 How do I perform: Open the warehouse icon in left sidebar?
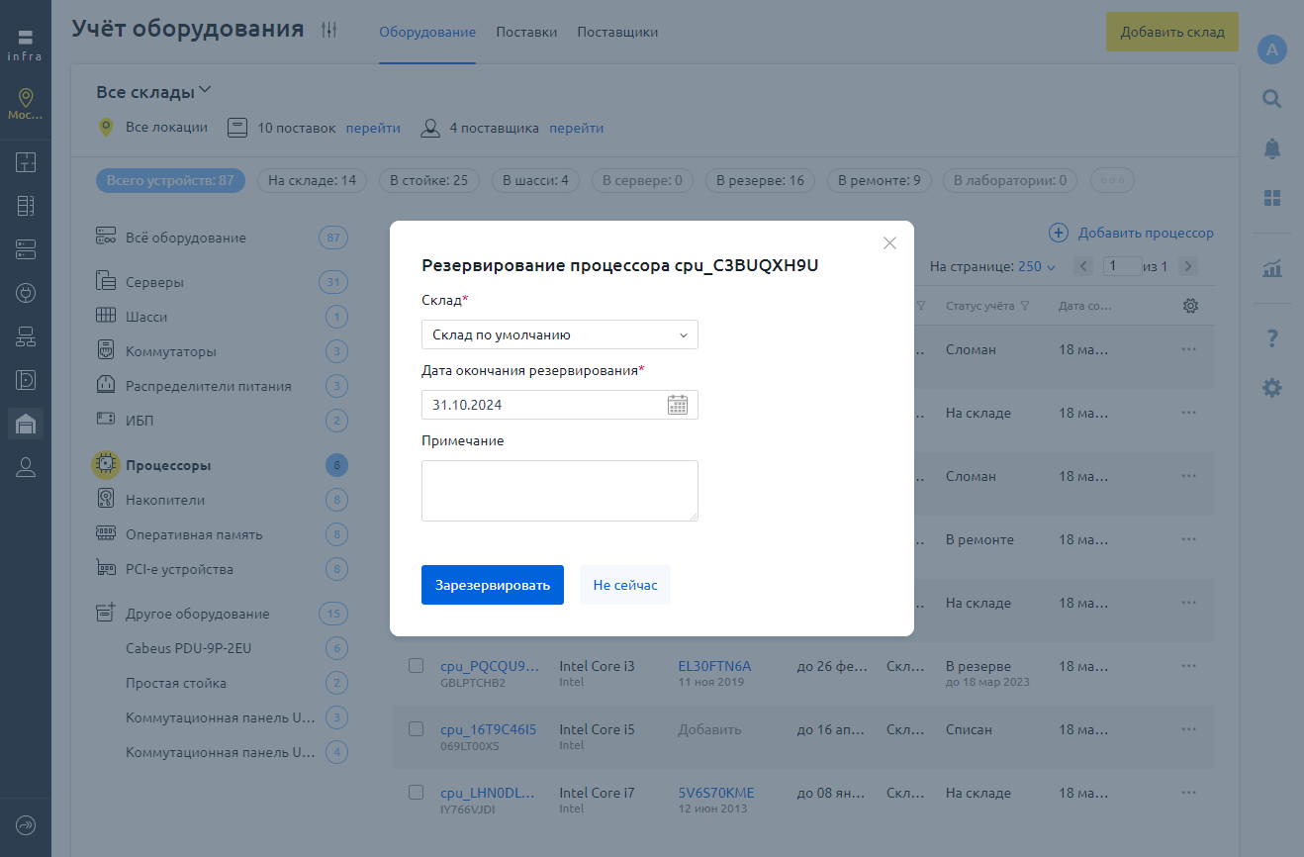click(26, 424)
